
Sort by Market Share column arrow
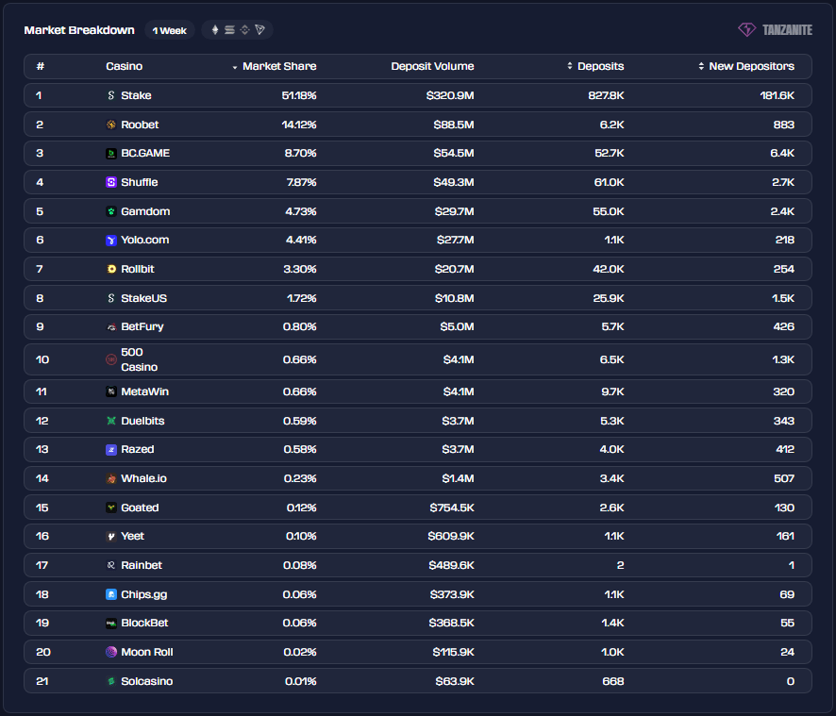pos(235,67)
